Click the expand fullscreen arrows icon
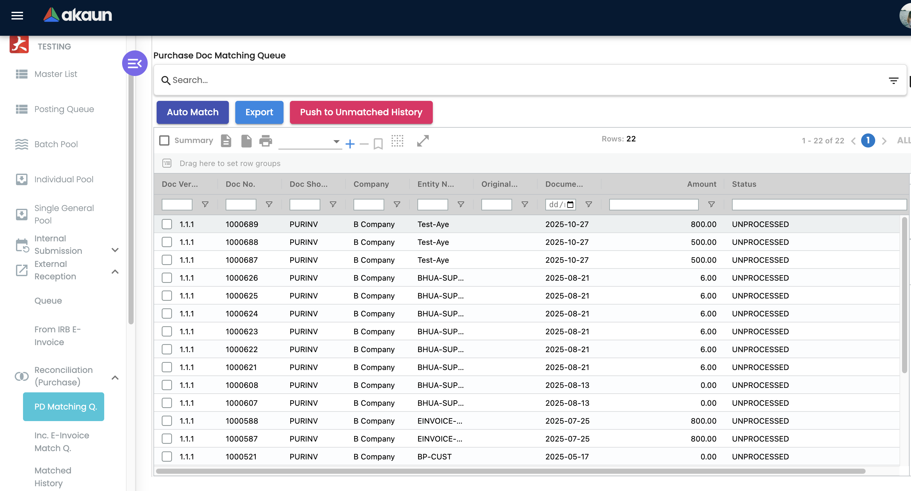 (423, 141)
